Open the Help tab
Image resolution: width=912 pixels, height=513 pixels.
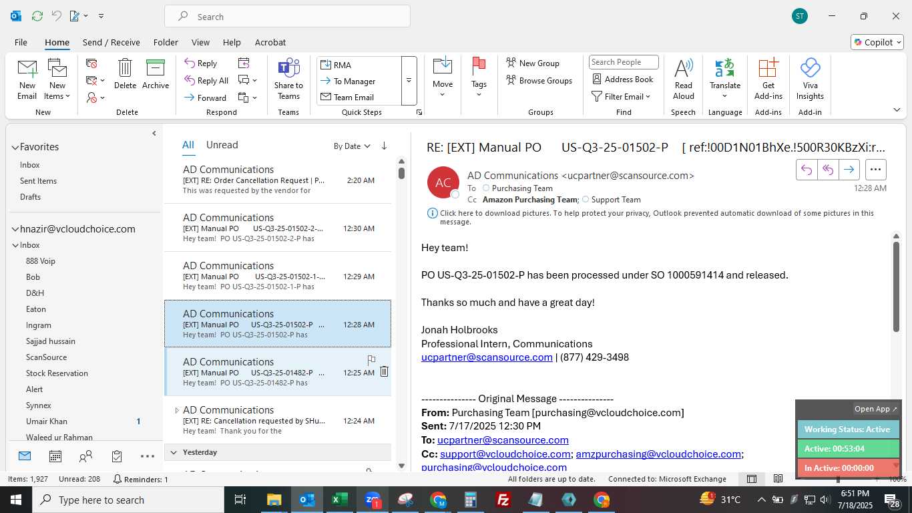pyautogui.click(x=232, y=42)
